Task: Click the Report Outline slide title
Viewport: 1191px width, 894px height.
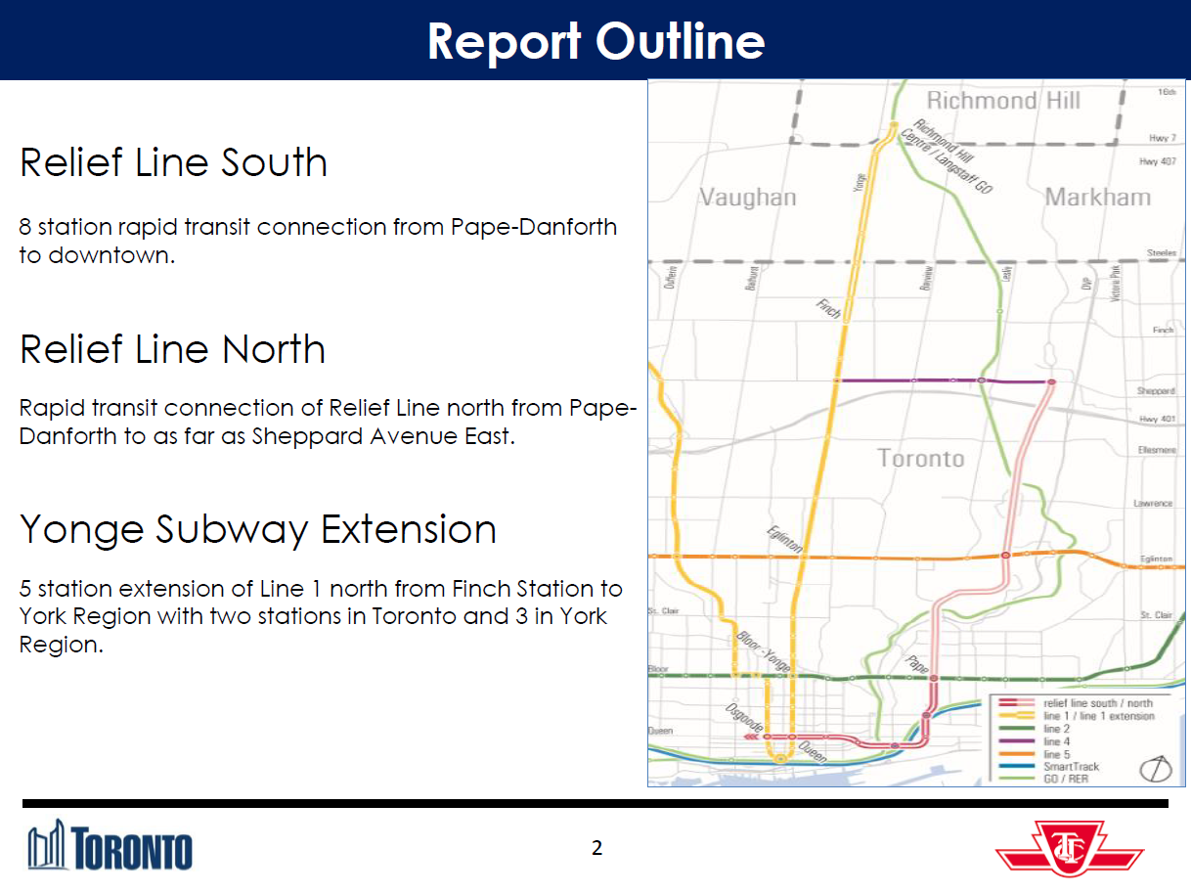Action: [595, 41]
